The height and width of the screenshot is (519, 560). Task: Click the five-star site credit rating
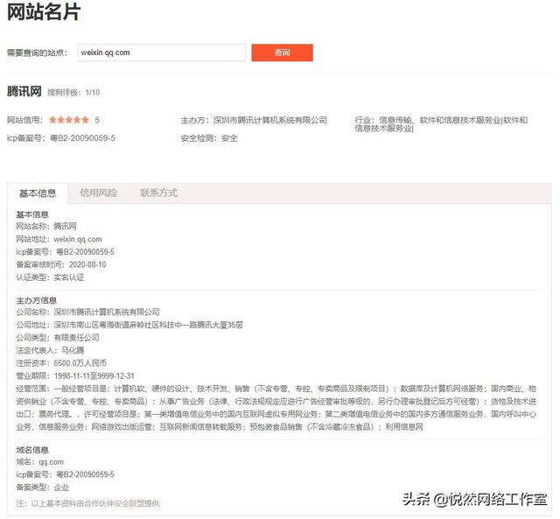point(68,120)
